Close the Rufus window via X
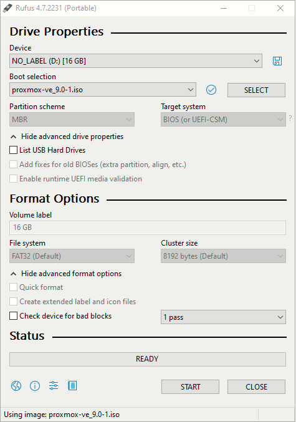 click(280, 8)
